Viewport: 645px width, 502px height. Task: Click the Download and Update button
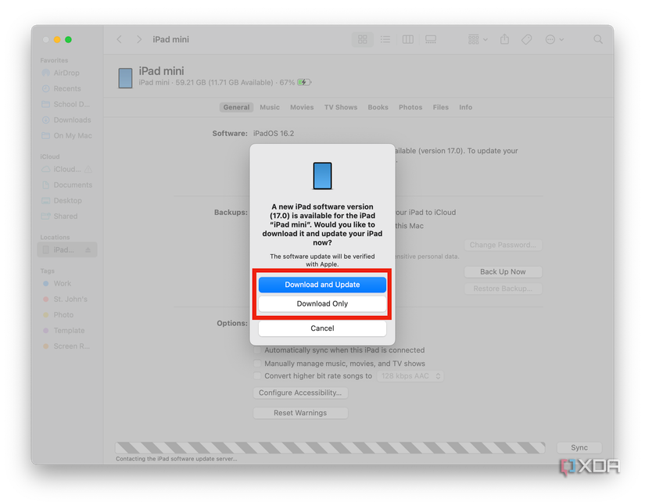[322, 285]
